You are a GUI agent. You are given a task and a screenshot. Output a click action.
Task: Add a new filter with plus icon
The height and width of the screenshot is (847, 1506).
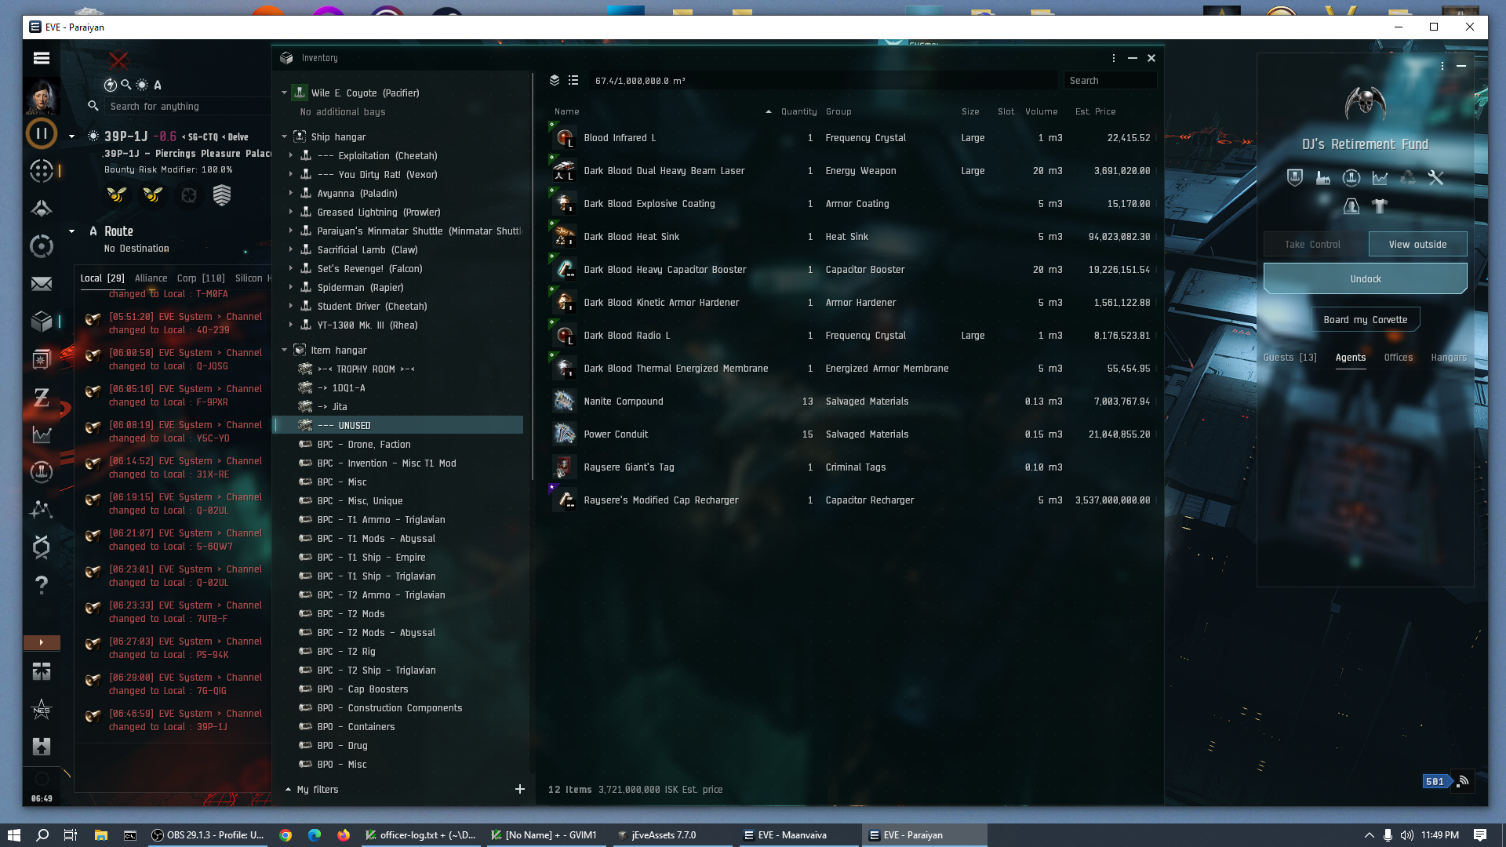point(520,789)
